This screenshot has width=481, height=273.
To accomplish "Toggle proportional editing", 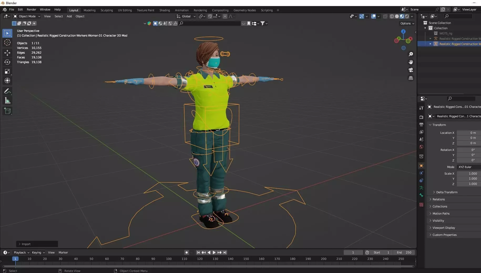I will pyautogui.click(x=225, y=16).
